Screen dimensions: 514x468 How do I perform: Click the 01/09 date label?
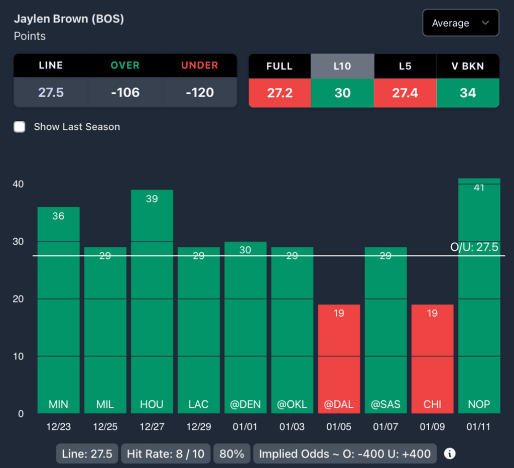coord(432,426)
